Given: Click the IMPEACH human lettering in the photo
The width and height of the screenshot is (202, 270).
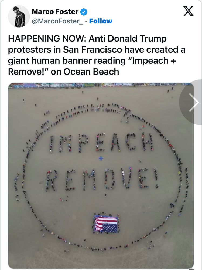Looking at the screenshot, I should pyautogui.click(x=101, y=143).
